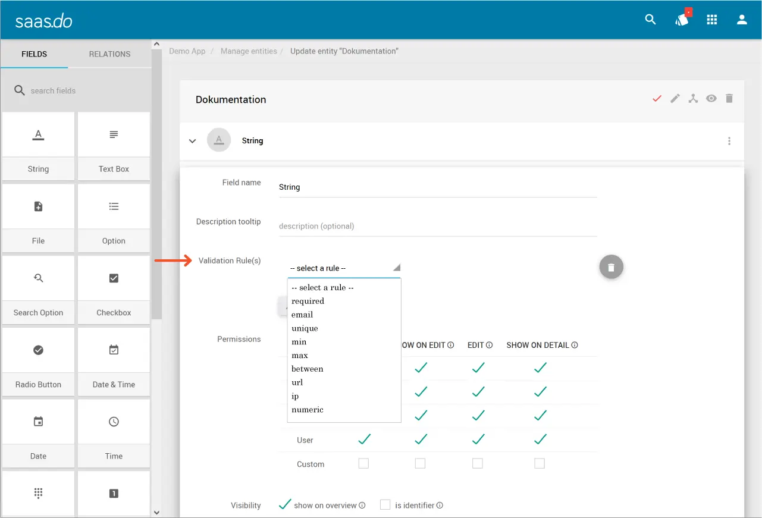Remove validation rule with round trash button

pos(611,267)
